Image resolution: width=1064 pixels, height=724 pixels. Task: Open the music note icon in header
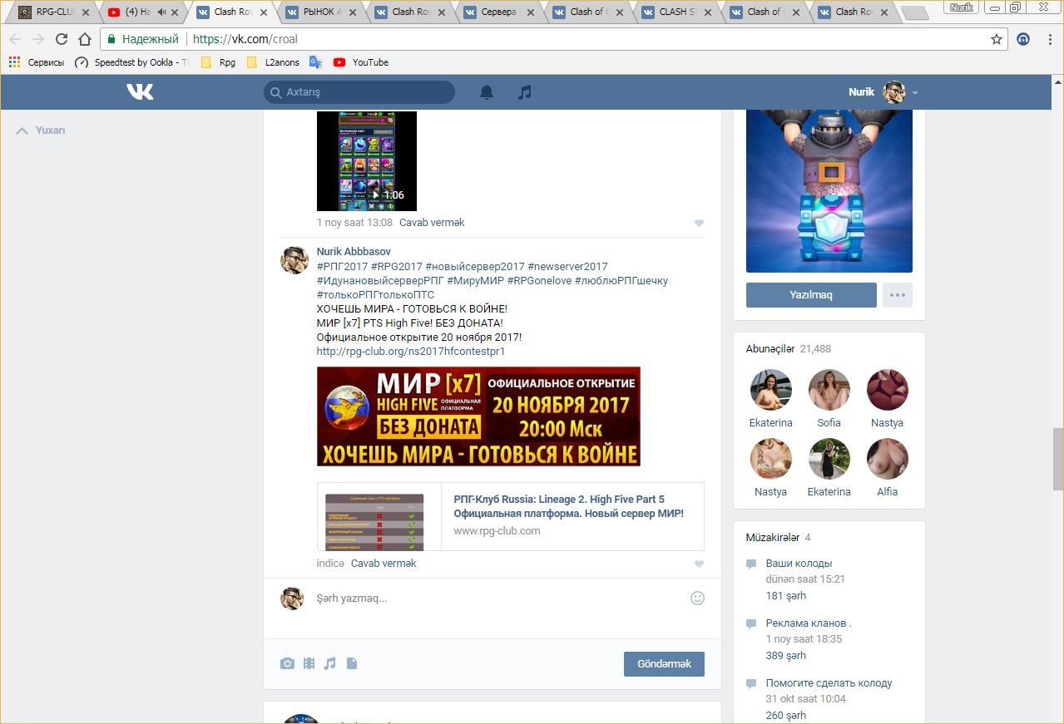click(x=524, y=92)
